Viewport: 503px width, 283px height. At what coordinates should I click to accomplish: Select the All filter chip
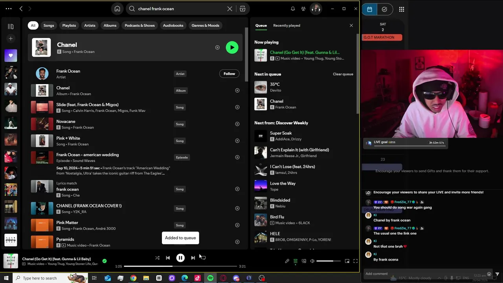[x=33, y=26]
